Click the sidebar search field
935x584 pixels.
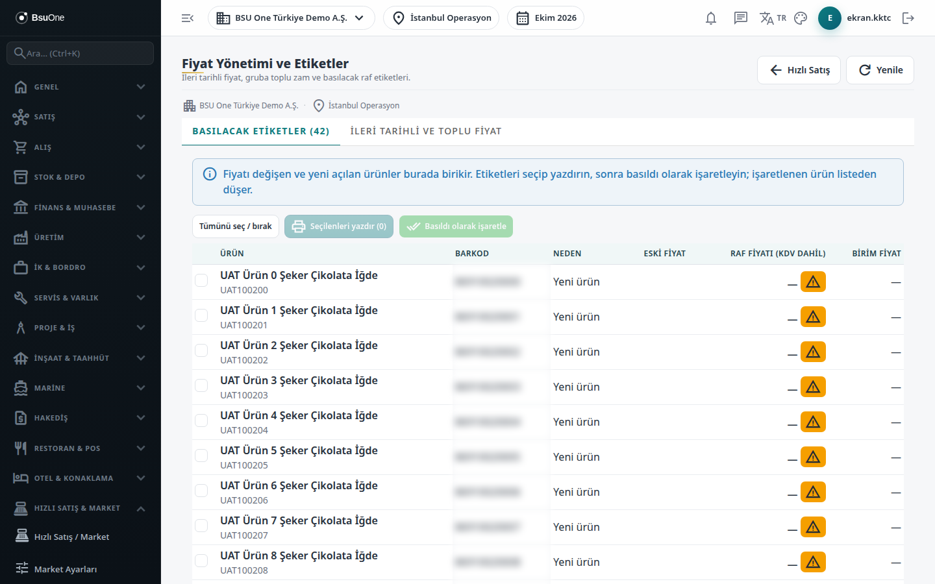coord(81,53)
